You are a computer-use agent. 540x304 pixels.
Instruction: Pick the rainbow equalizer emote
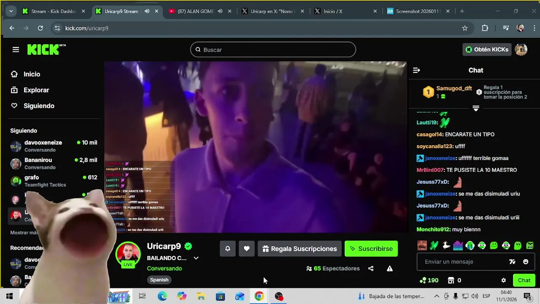[458, 245]
